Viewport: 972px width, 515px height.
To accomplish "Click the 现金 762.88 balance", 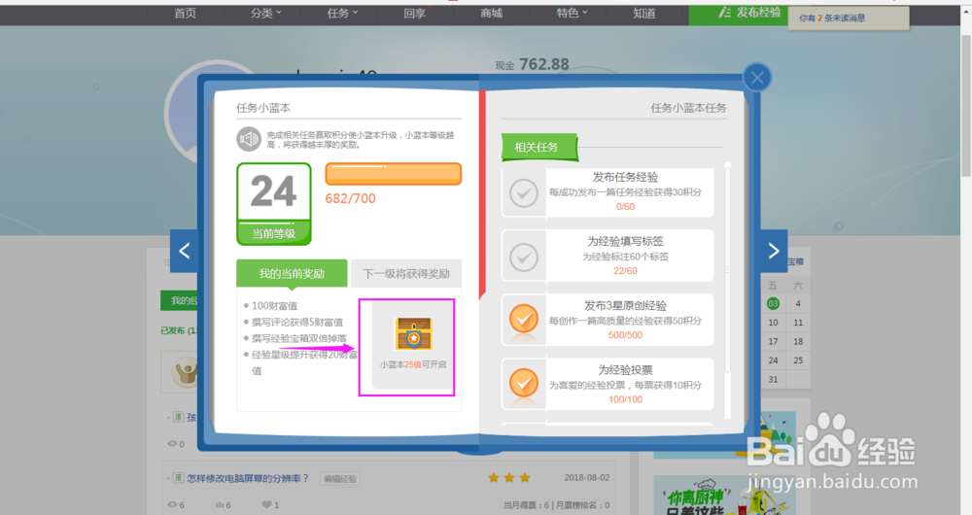I will coord(532,64).
